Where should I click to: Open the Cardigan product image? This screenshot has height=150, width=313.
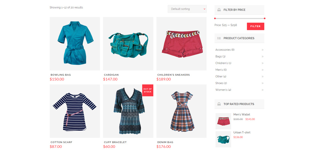tap(128, 44)
